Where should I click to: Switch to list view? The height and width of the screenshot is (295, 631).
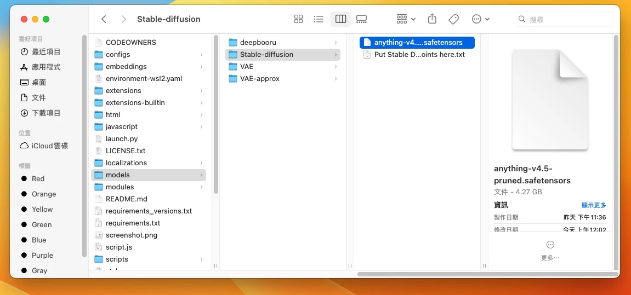pyautogui.click(x=319, y=19)
